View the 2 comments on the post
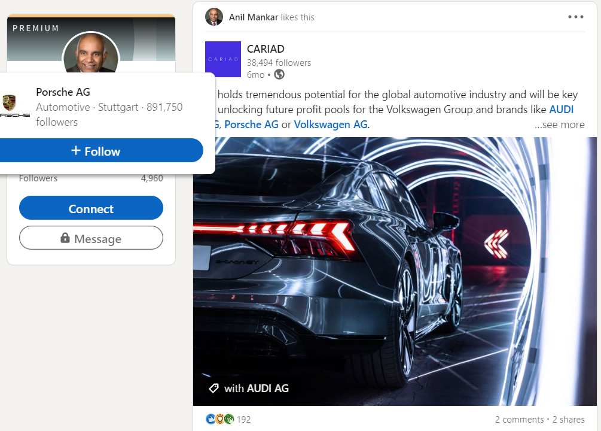The image size is (601, 431). (x=518, y=420)
